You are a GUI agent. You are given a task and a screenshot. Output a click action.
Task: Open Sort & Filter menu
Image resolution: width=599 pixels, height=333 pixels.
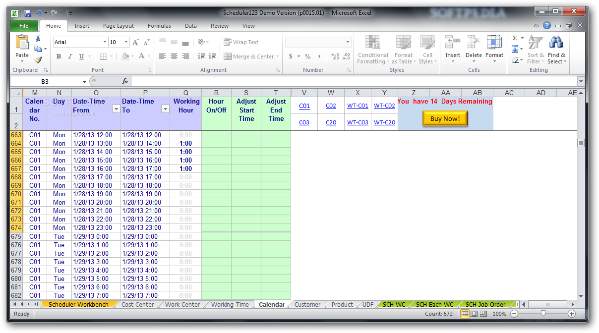tap(536, 50)
